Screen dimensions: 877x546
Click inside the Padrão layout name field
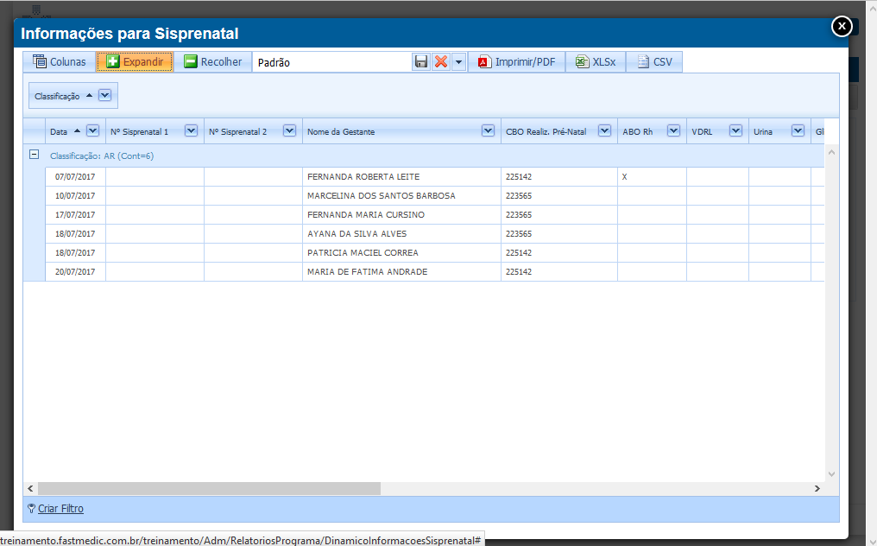coord(332,62)
